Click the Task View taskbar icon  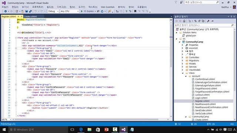coord(72,130)
